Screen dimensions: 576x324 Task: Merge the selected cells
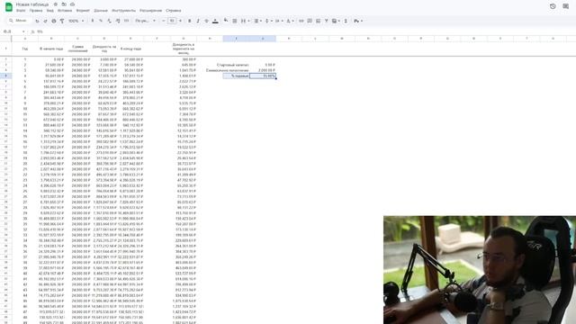coord(243,21)
